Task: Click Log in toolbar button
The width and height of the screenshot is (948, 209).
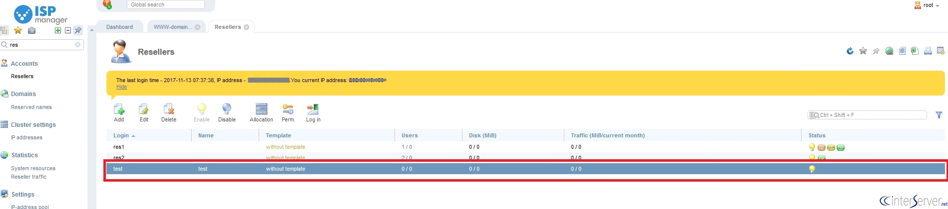Action: click(313, 112)
